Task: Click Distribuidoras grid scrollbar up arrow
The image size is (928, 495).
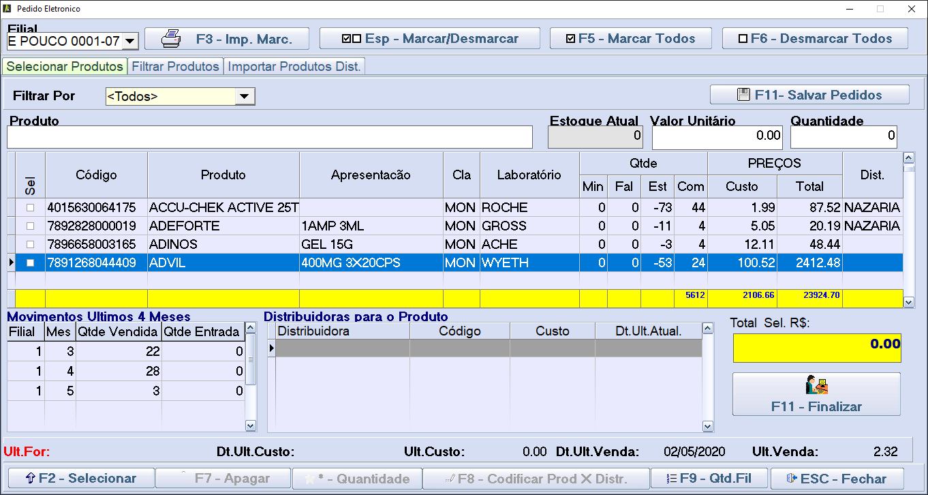Action: pyautogui.click(x=707, y=329)
